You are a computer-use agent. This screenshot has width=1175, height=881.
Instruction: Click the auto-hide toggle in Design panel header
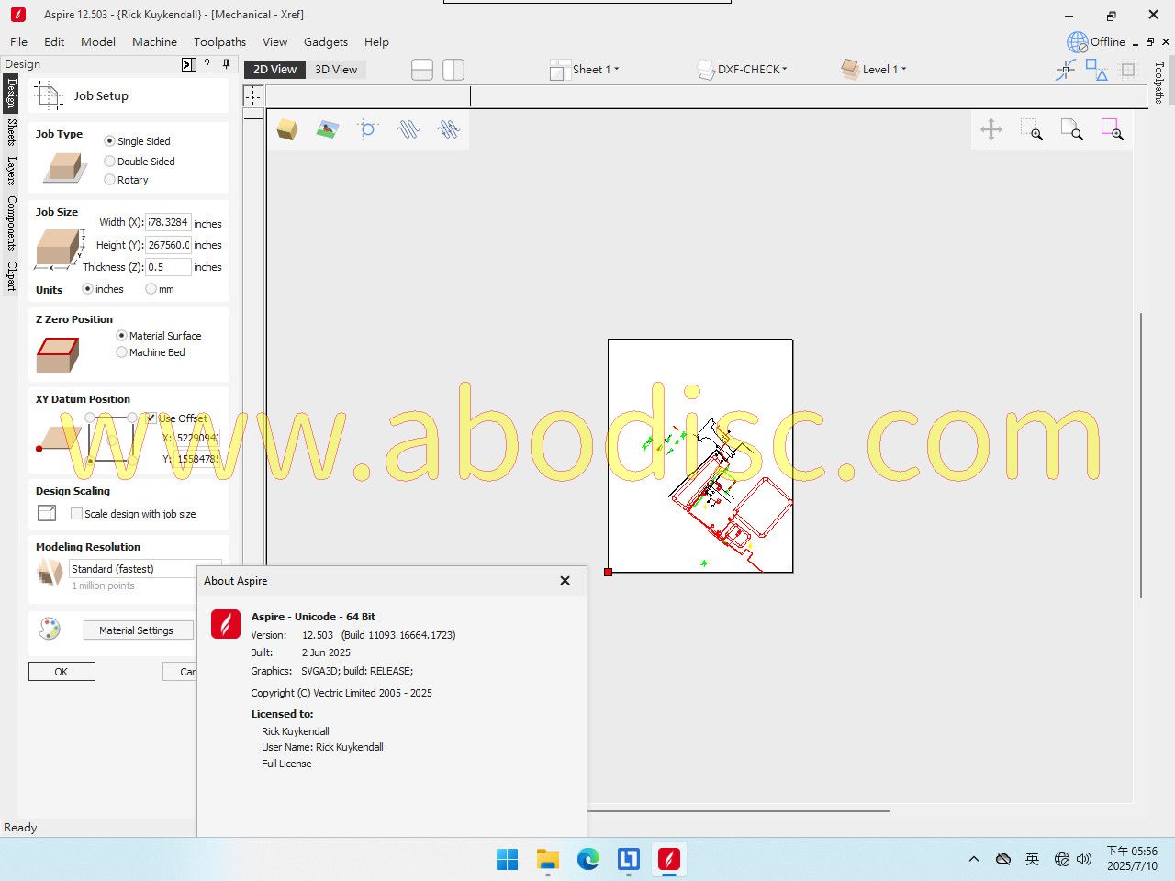(x=188, y=64)
